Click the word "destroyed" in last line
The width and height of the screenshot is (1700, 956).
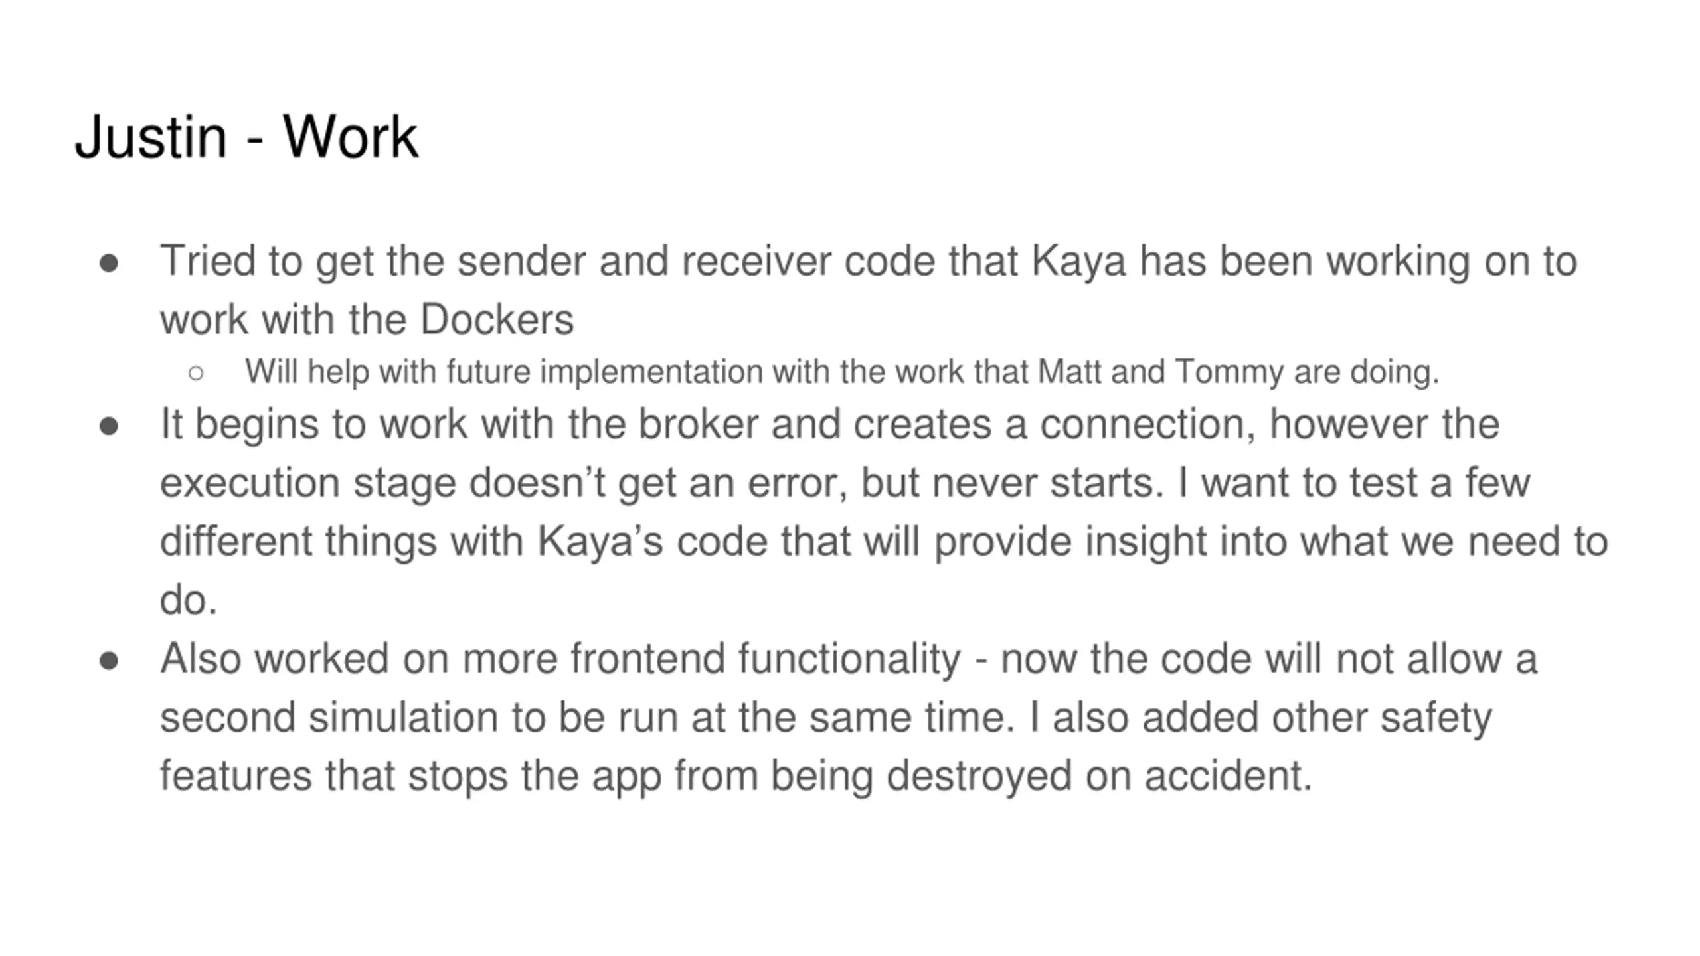(979, 776)
